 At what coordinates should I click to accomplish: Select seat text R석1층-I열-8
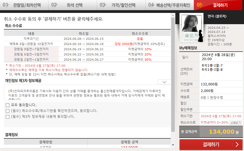coord(212,70)
